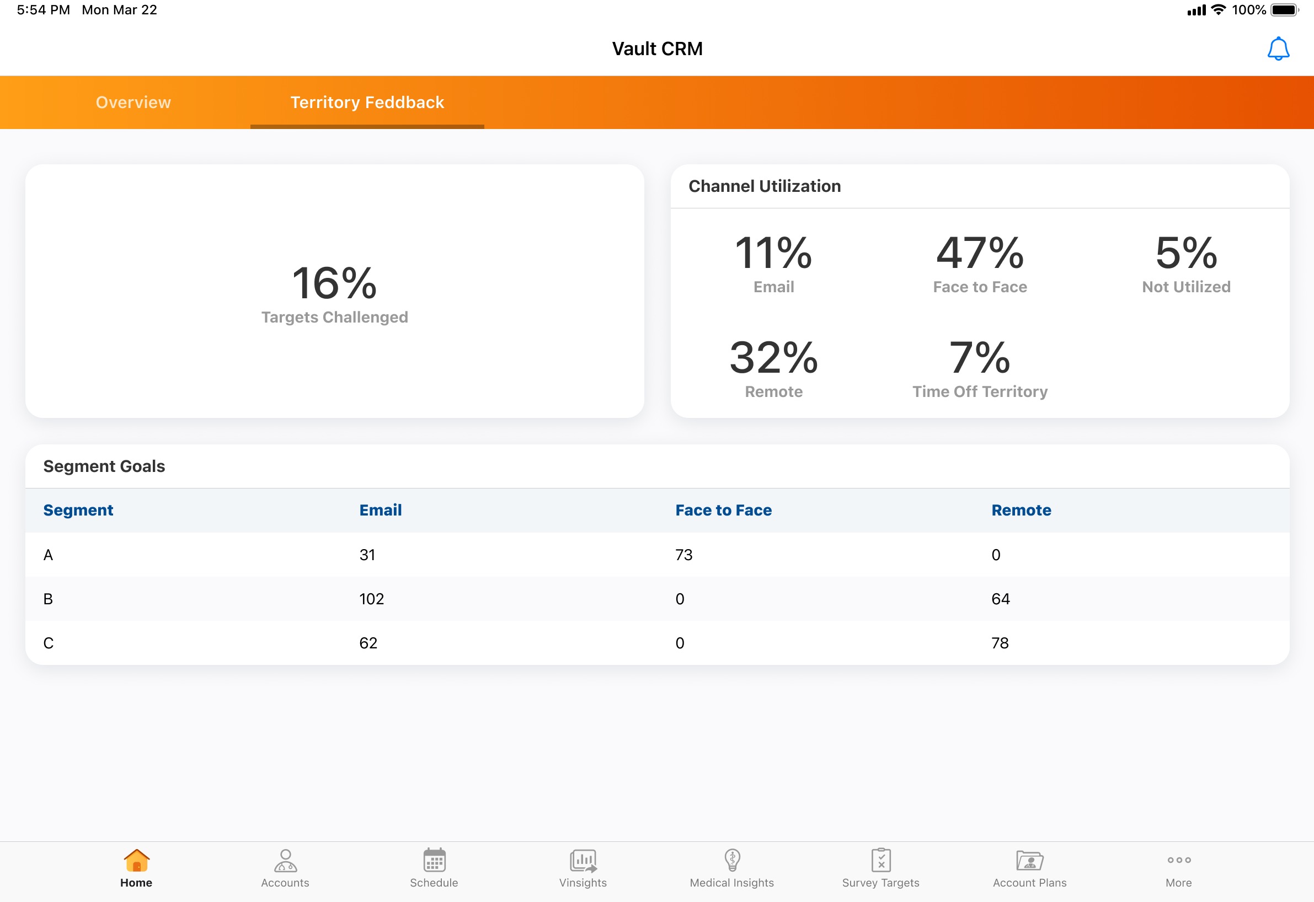Tap the 32% Remote metric

[x=773, y=367]
